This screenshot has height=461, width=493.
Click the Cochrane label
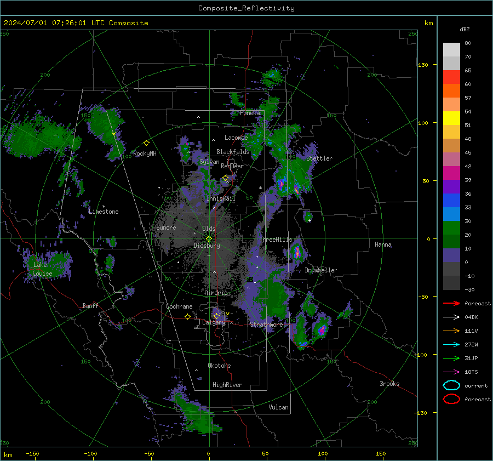click(179, 306)
